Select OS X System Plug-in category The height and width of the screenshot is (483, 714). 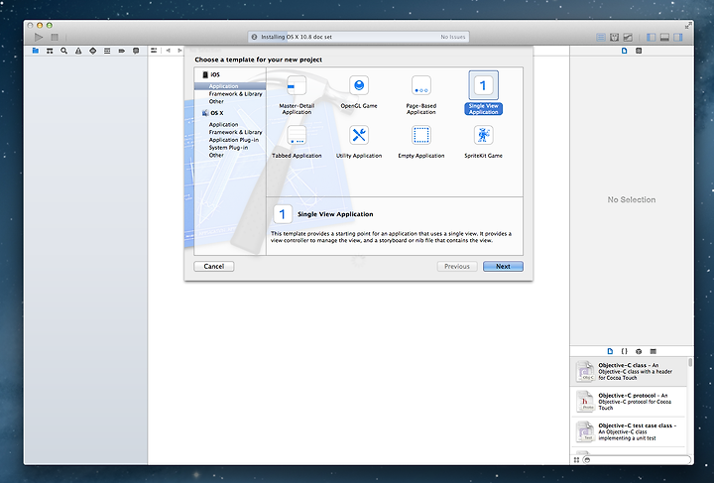230,148
